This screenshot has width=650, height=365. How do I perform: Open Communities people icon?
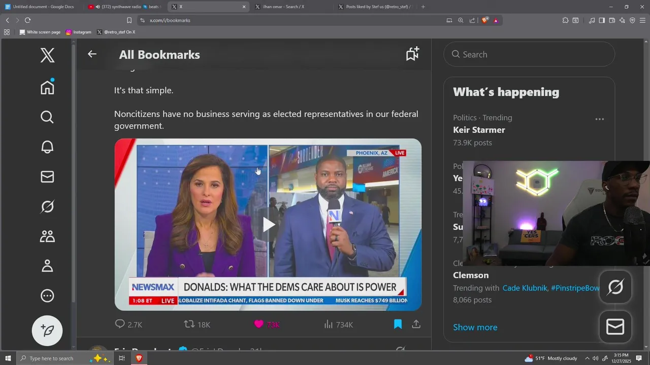pyautogui.click(x=47, y=236)
